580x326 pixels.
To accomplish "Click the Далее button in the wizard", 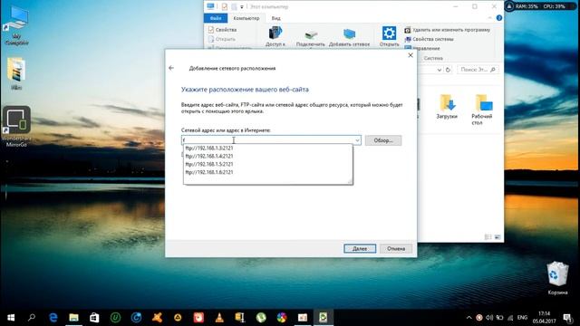I will pos(360,249).
